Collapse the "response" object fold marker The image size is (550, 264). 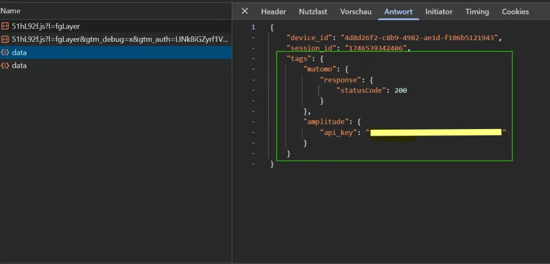coord(254,80)
